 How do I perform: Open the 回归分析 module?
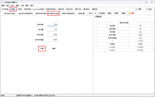70,9
